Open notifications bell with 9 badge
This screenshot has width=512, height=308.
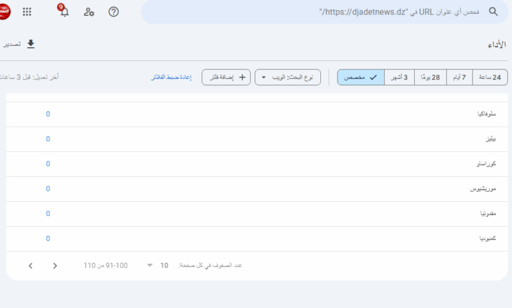click(x=64, y=12)
